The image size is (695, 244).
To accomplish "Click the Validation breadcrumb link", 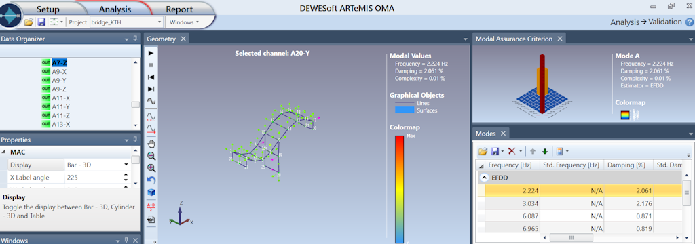I will point(665,22).
